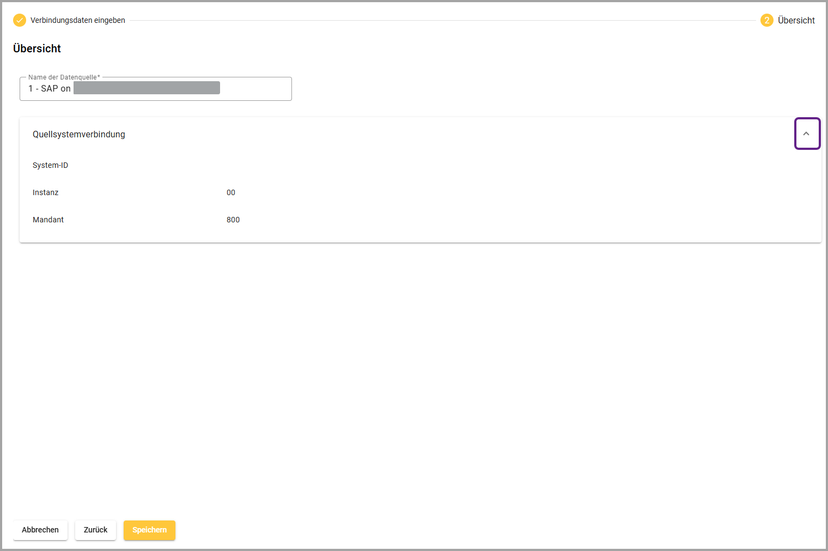Click the Mandant label
Viewport: 828px width, 551px height.
[x=48, y=220]
